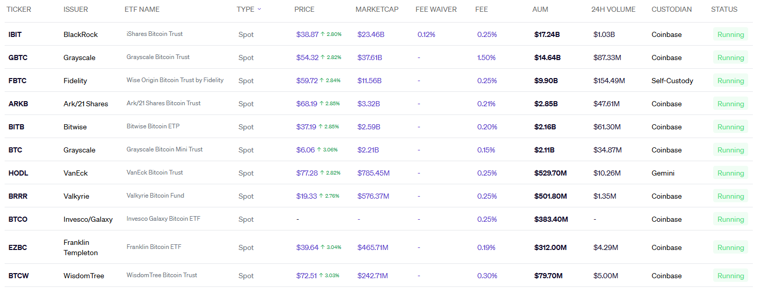Sort by the PRICE column header
The image size is (759, 289).
304,9
